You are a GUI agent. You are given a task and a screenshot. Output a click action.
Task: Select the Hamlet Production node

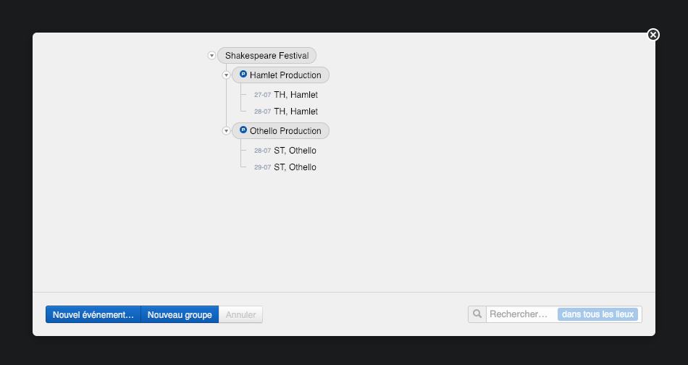click(285, 75)
